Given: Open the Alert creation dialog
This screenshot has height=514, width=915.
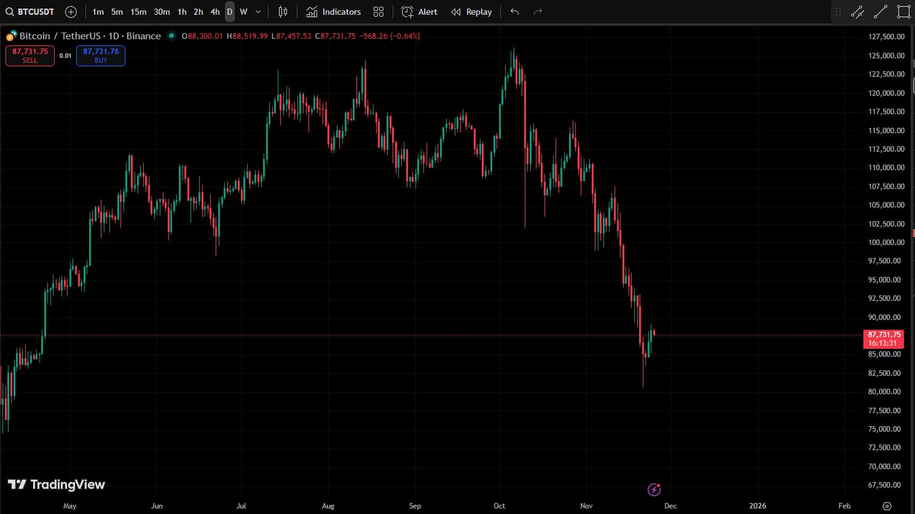Looking at the screenshot, I should (x=419, y=12).
